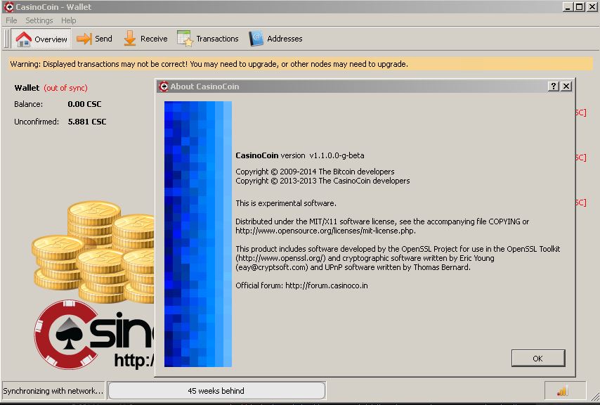This screenshot has width=600, height=405.
Task: Open the File menu
Action: 11,20
